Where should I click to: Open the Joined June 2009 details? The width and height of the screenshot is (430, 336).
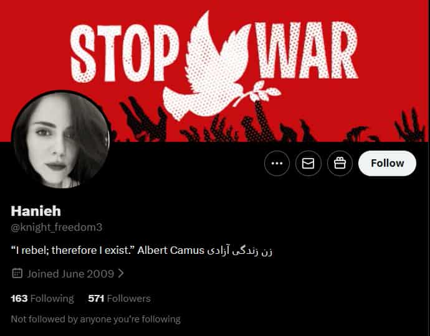point(70,274)
